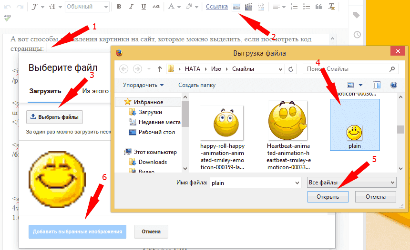
Task: Click the "Ссылка" link in the toolbar
Action: pos(216,7)
